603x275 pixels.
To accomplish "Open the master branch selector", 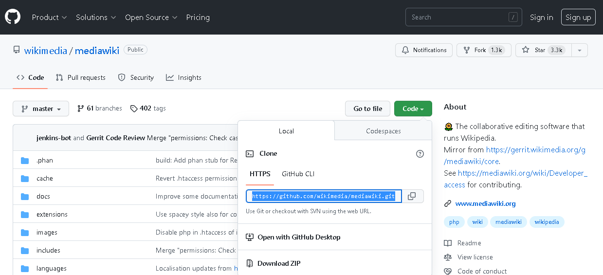I will click(41, 109).
